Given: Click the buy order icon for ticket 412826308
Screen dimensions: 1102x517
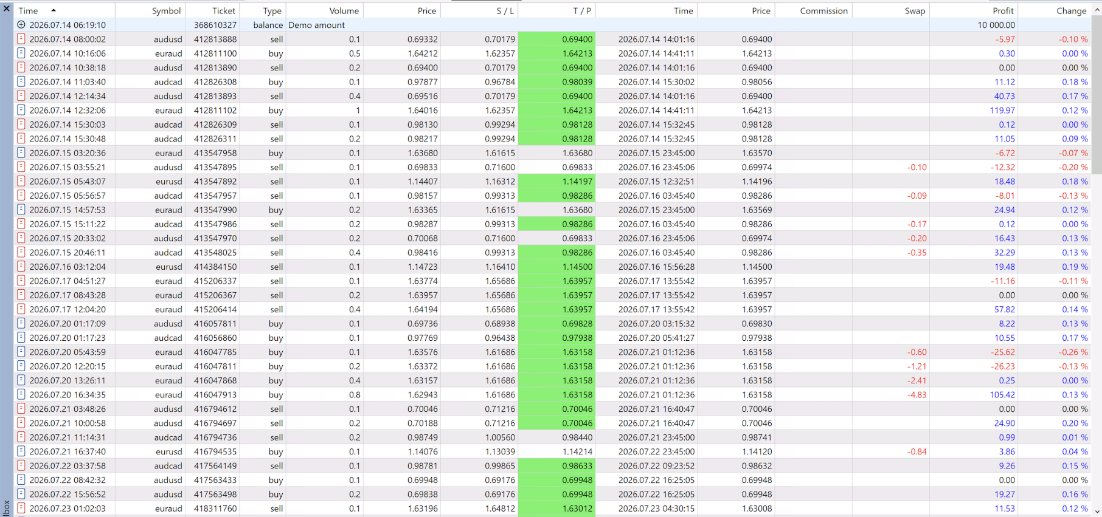Looking at the screenshot, I should (x=21, y=82).
